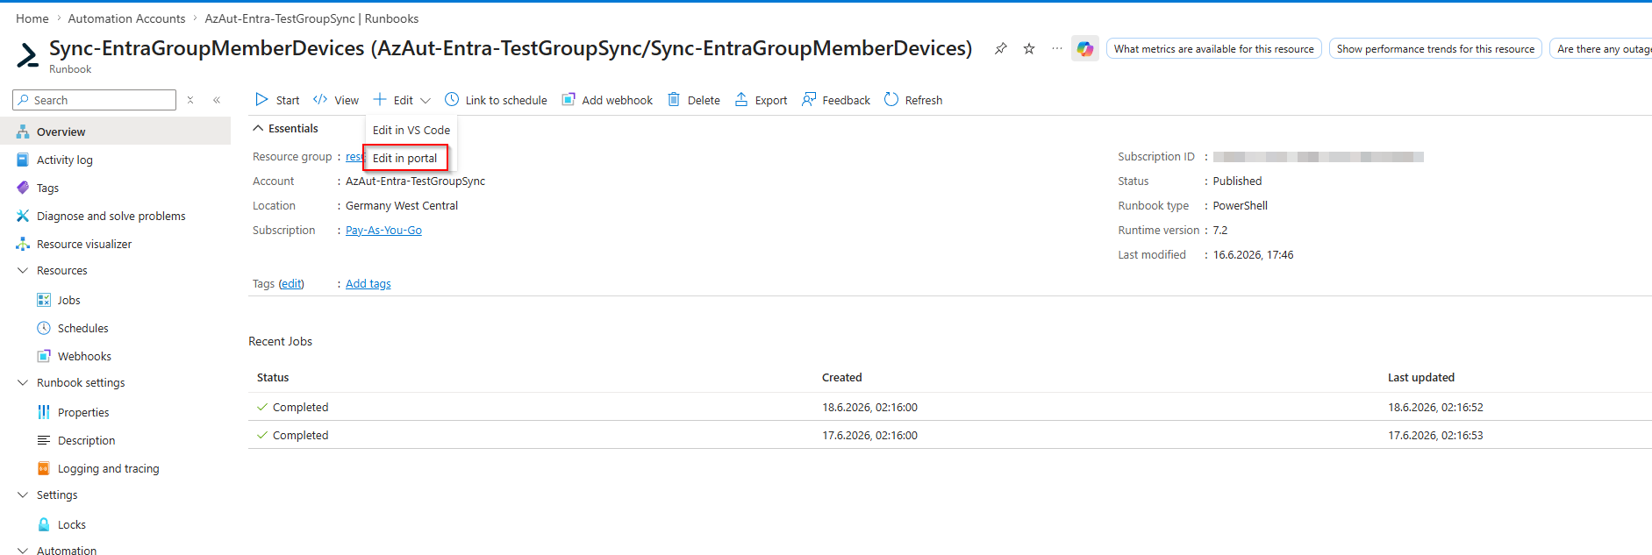Open the Copilot icon button
Viewport: 1652px width, 555px height.
pyautogui.click(x=1085, y=49)
